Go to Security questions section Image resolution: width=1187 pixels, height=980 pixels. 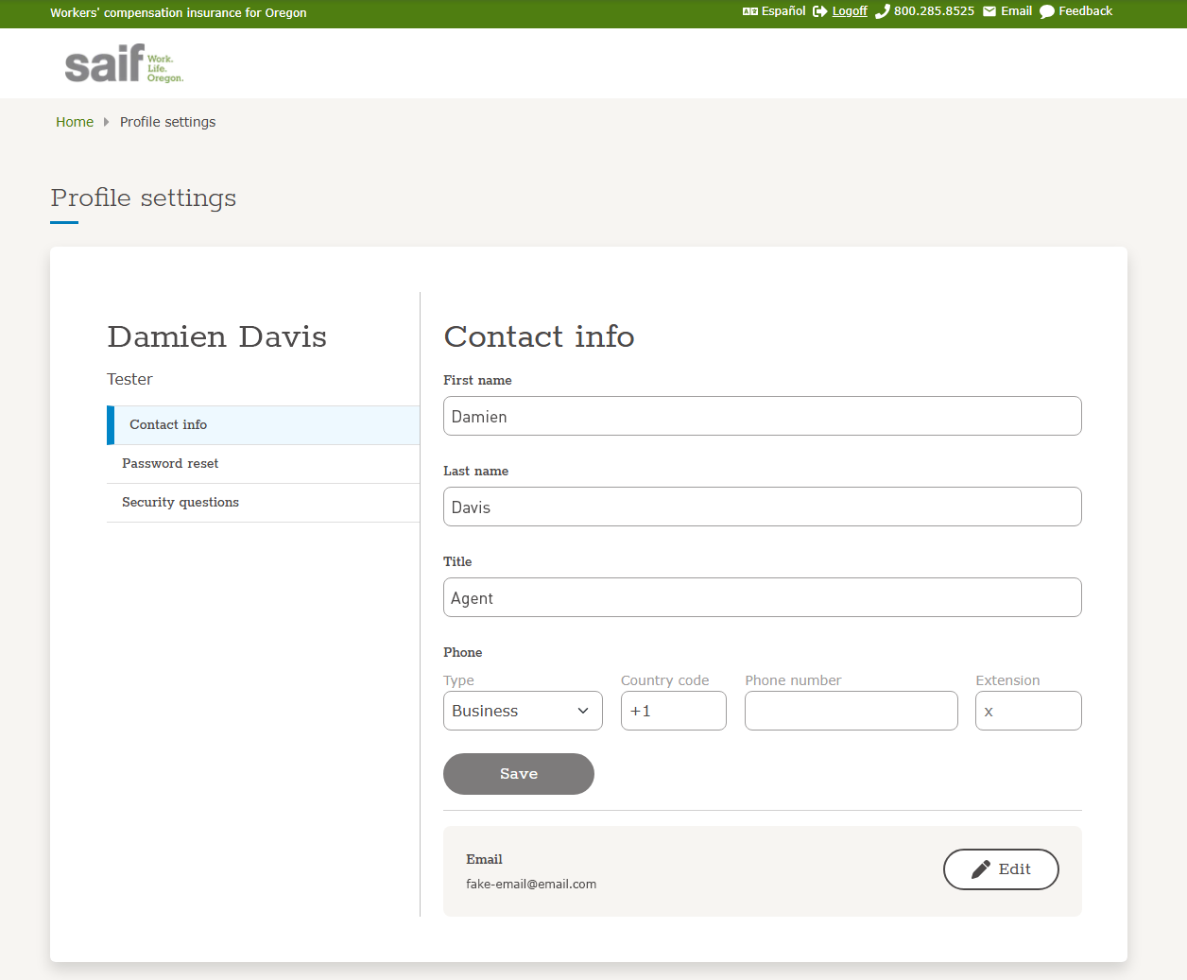click(x=181, y=503)
